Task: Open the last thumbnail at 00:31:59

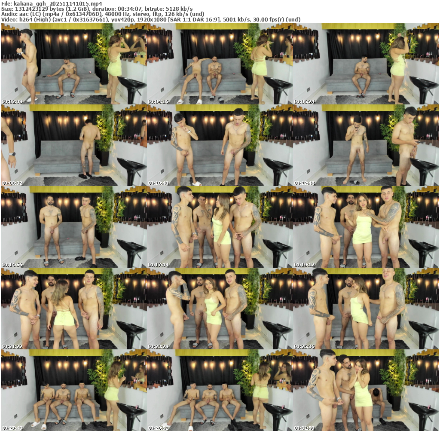Action: (366, 390)
